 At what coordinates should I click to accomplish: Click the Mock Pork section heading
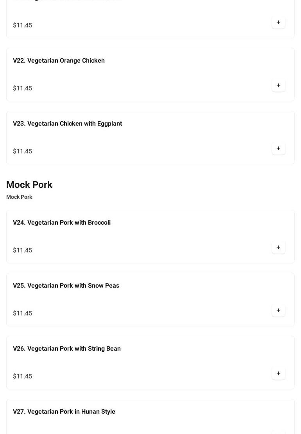pos(29,185)
